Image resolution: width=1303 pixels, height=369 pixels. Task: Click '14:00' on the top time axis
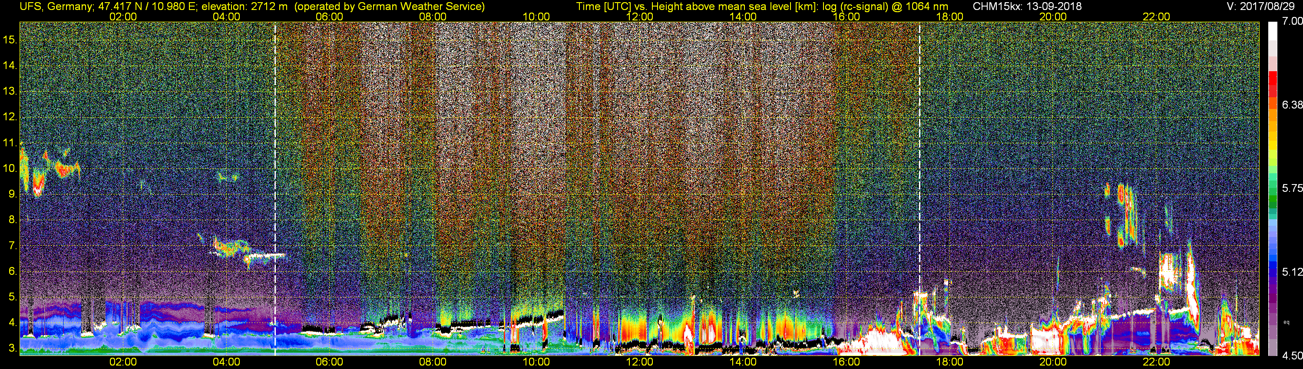click(x=743, y=16)
